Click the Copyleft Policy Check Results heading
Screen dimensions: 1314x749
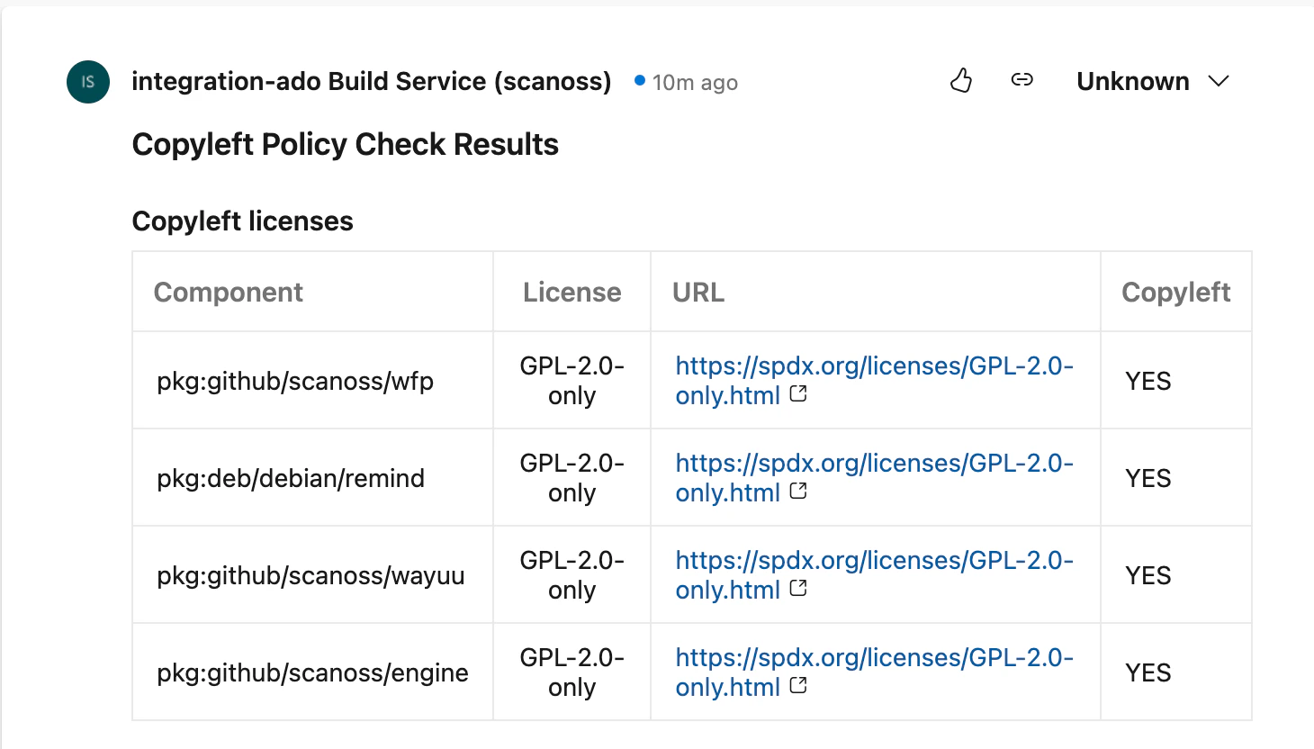(346, 144)
